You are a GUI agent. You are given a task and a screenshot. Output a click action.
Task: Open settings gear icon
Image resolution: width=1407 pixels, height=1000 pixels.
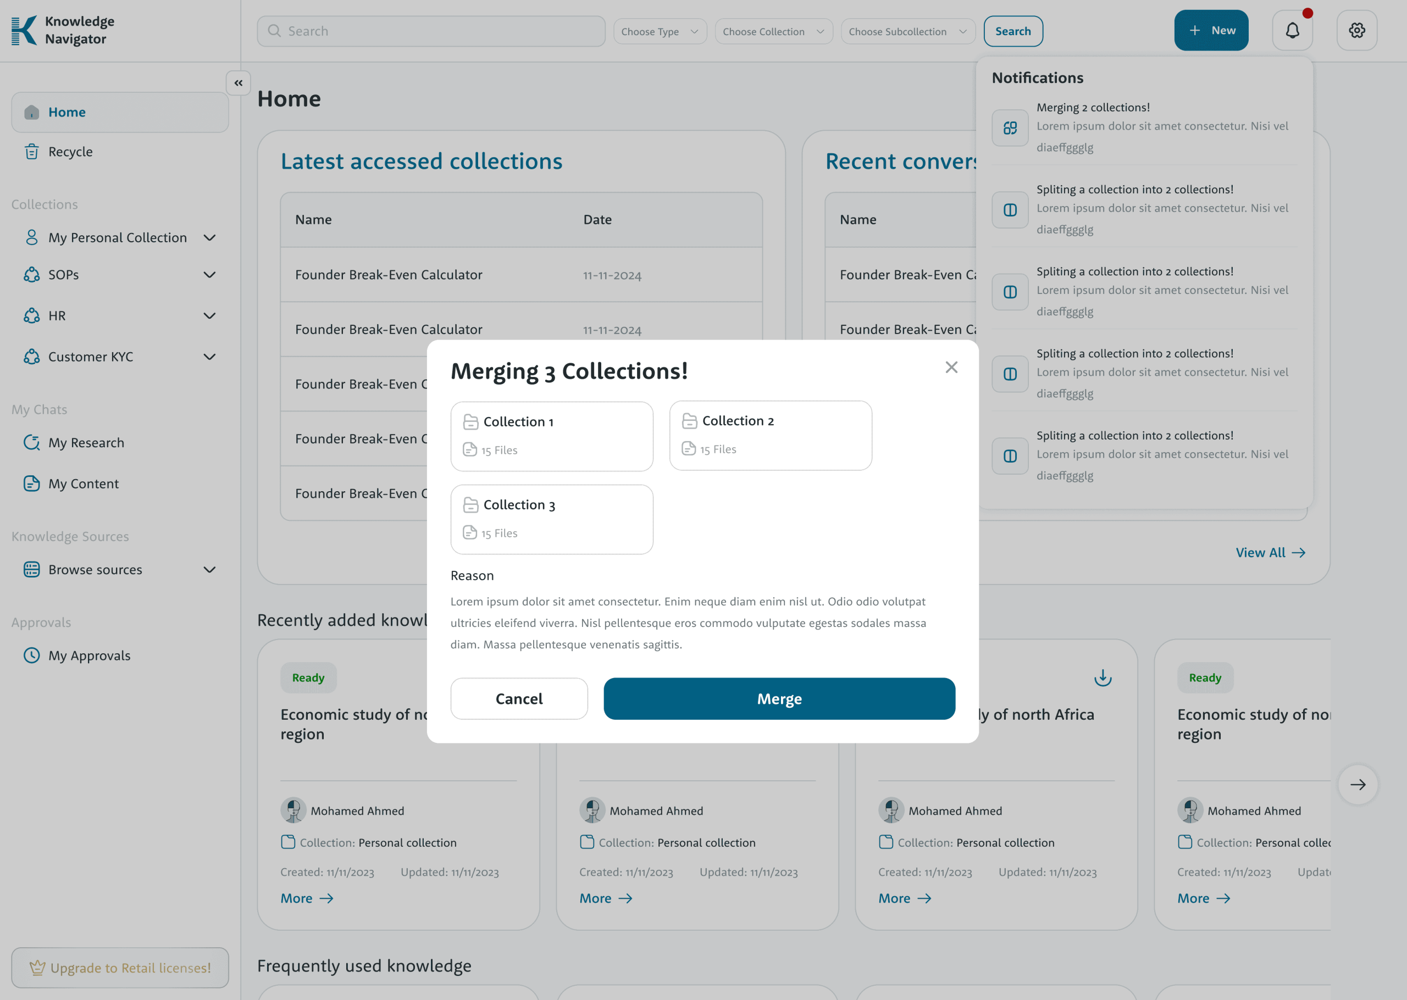coord(1356,31)
